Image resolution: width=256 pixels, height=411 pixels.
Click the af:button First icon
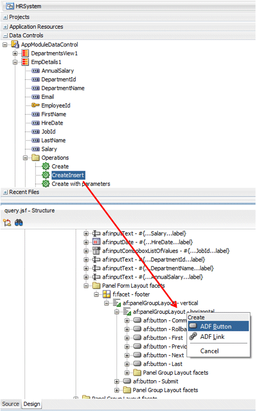(x=137, y=337)
